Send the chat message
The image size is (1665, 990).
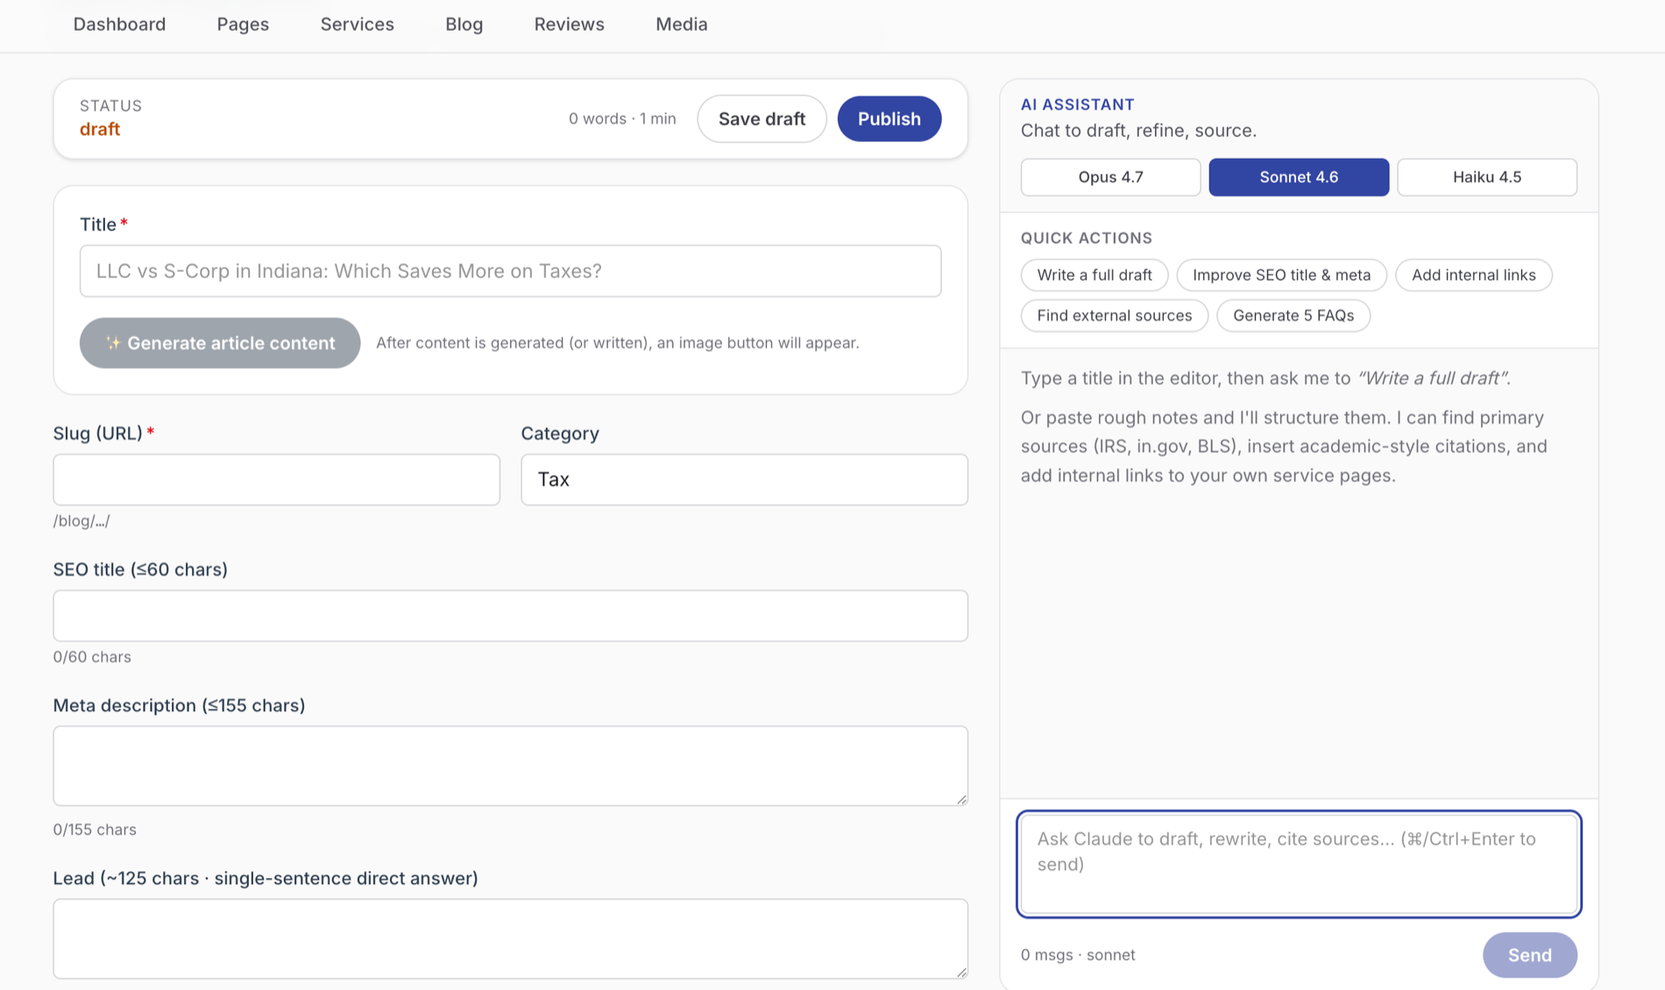[1529, 955]
